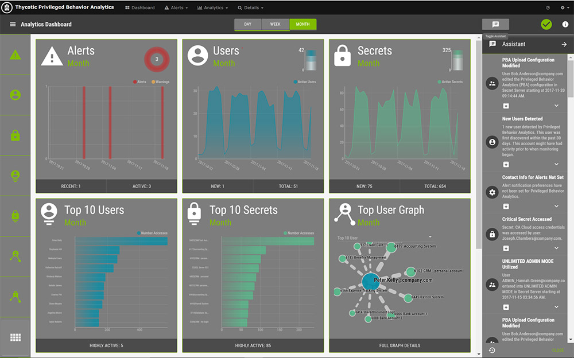574x358 pixels.
Task: Expand UNLIMITED ADMIN MODE notification chevron
Action: (x=556, y=307)
